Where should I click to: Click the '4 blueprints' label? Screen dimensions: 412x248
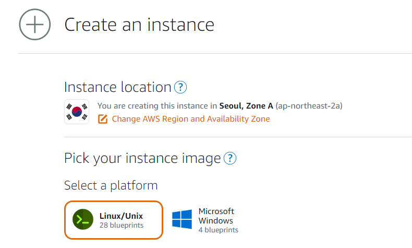(x=219, y=230)
